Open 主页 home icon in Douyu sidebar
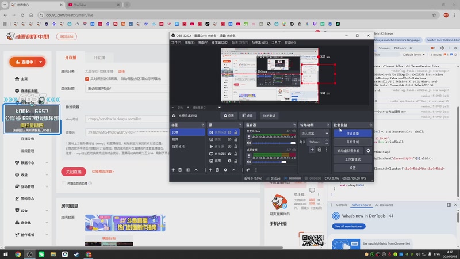Screen dimensions: 460x259 (x=17, y=79)
